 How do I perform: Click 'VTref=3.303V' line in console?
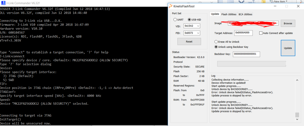[10, 40]
